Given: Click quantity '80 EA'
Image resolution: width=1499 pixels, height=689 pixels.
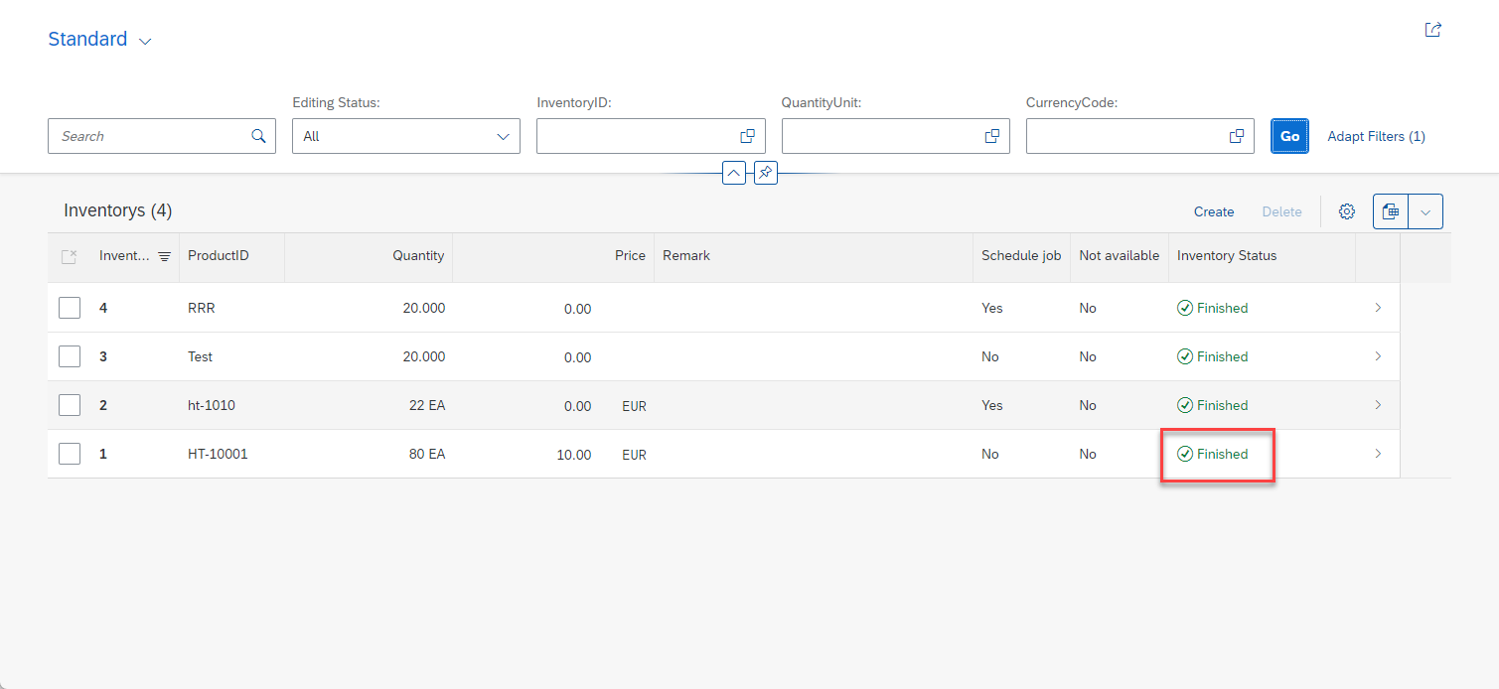Looking at the screenshot, I should [x=427, y=454].
